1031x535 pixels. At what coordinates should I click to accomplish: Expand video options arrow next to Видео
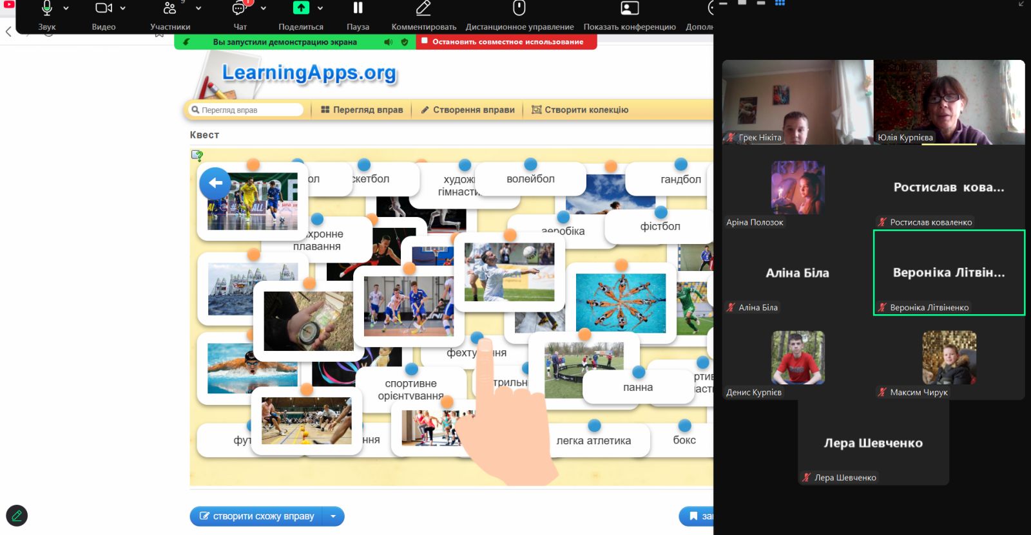(123, 9)
